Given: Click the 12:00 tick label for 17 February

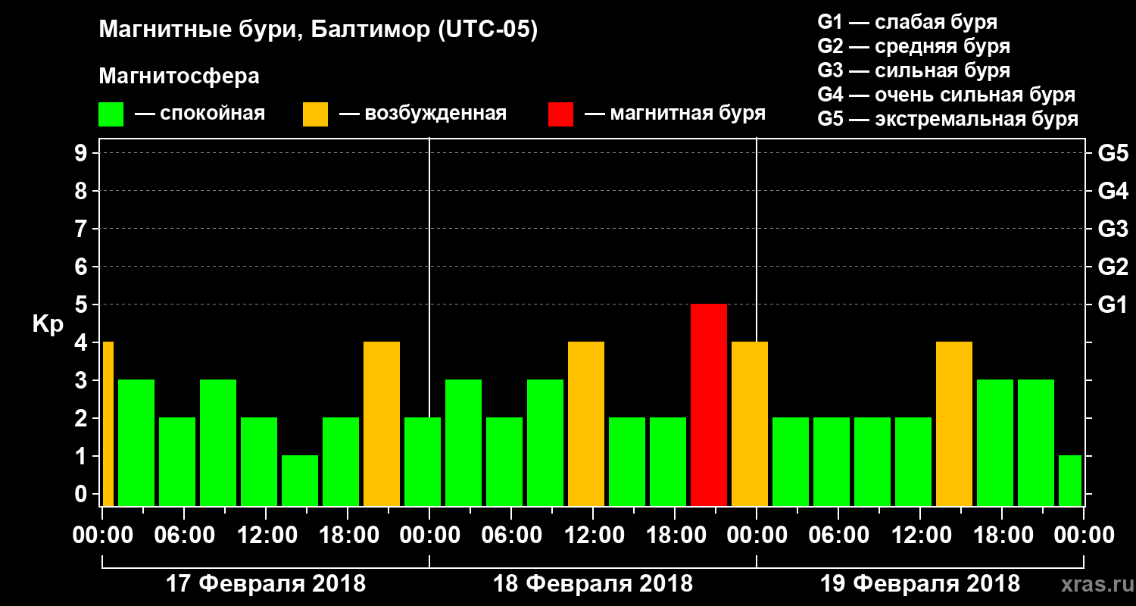Looking at the screenshot, I should click(x=266, y=535).
